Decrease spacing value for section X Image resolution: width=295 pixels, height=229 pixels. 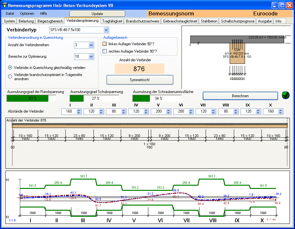(281, 113)
